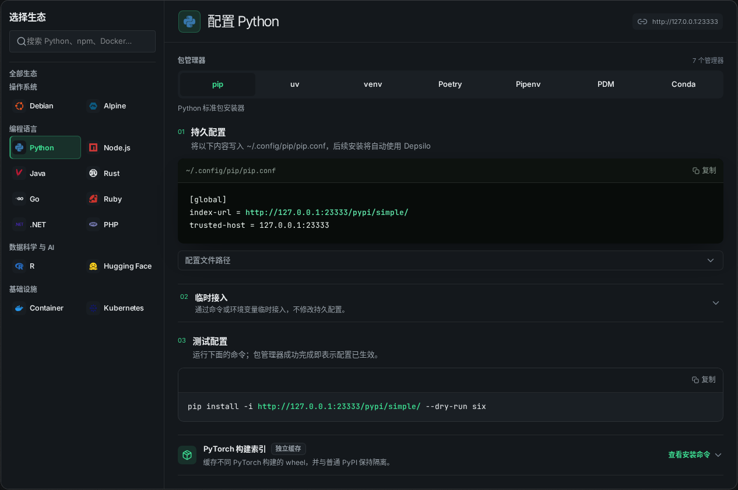Click the PyTorch 构建索引 title

[x=235, y=449]
